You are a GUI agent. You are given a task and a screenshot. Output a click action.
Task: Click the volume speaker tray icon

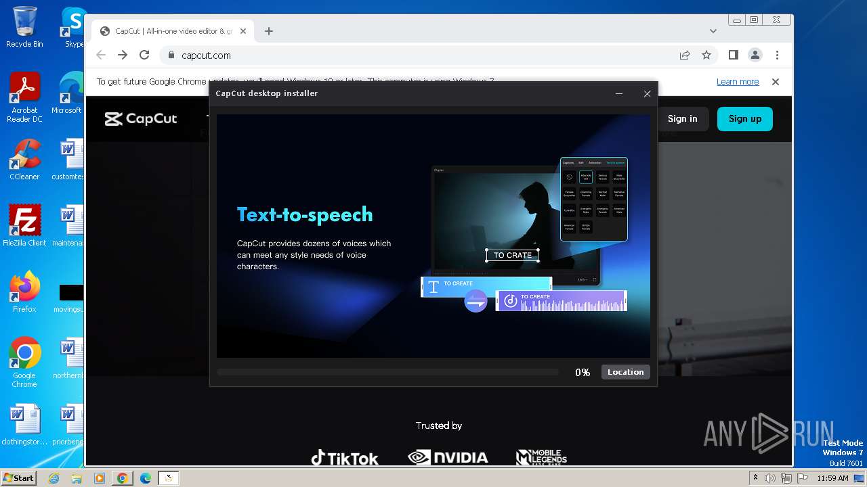coord(771,478)
